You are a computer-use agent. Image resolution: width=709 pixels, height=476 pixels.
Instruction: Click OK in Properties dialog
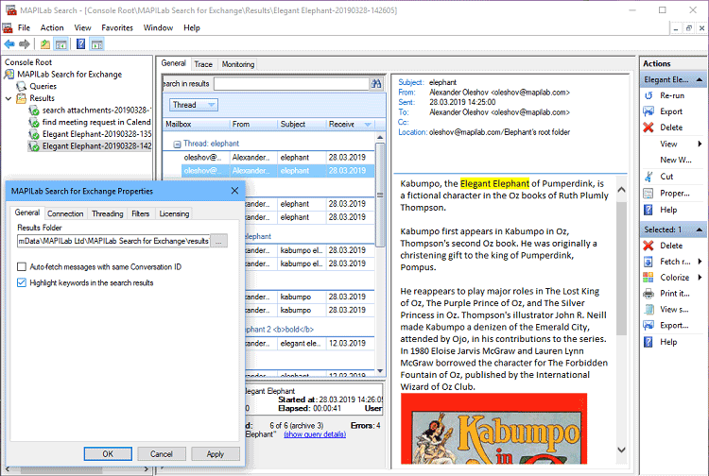click(x=108, y=454)
